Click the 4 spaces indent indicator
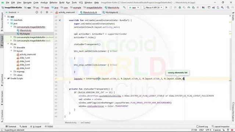 tap(217, 130)
